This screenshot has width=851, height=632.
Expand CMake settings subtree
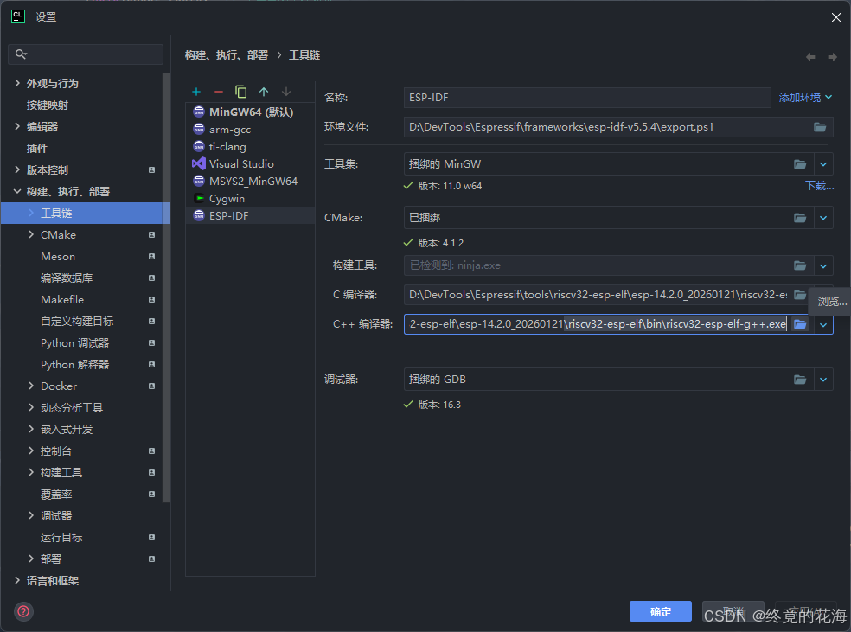click(31, 234)
